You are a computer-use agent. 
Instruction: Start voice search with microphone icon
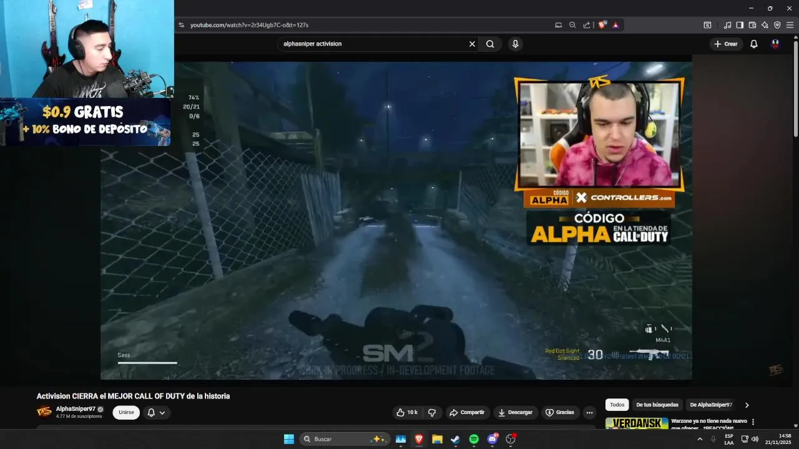pos(515,44)
